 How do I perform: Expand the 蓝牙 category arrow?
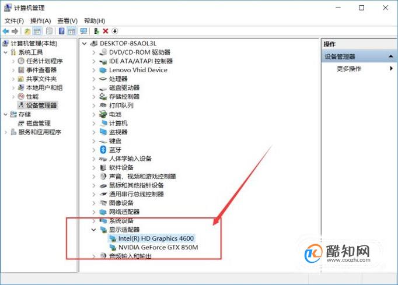(93, 150)
